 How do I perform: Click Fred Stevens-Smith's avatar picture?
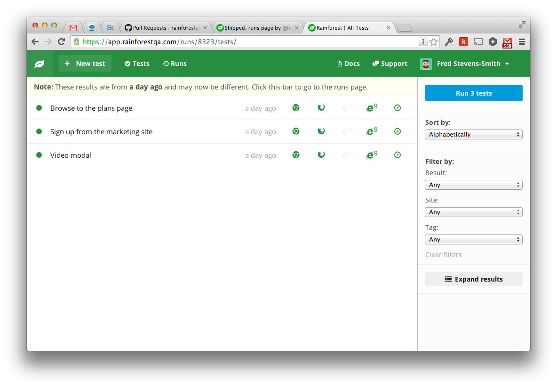pyautogui.click(x=426, y=64)
